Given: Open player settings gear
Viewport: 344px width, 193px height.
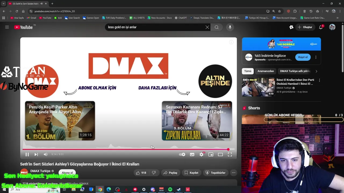Looking at the screenshot, I should click(201, 154).
